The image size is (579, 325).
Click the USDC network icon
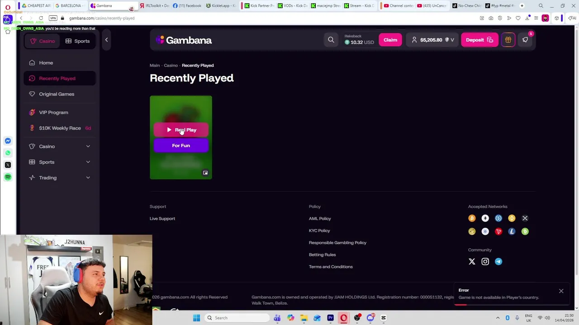click(x=498, y=218)
